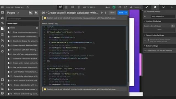Switch to the Interactions lightning tab
This screenshot has height=99, width=176.
click(x=172, y=7)
